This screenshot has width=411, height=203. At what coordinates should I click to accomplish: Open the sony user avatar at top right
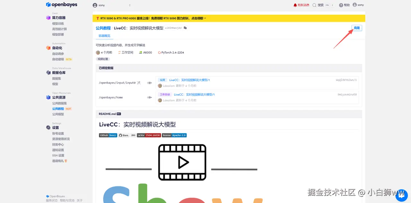pyautogui.click(x=354, y=5)
